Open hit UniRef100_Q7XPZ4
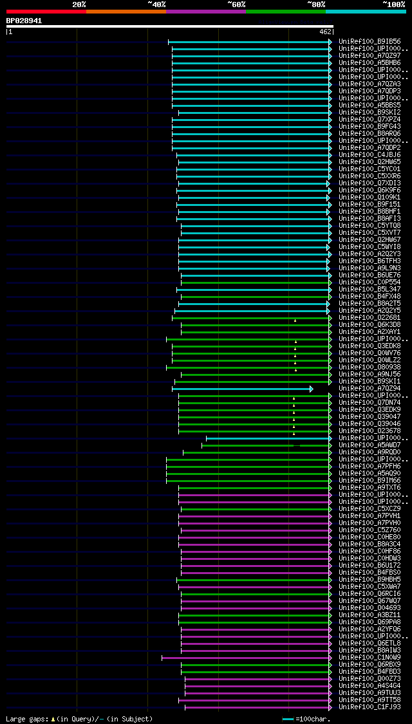 click(x=370, y=119)
